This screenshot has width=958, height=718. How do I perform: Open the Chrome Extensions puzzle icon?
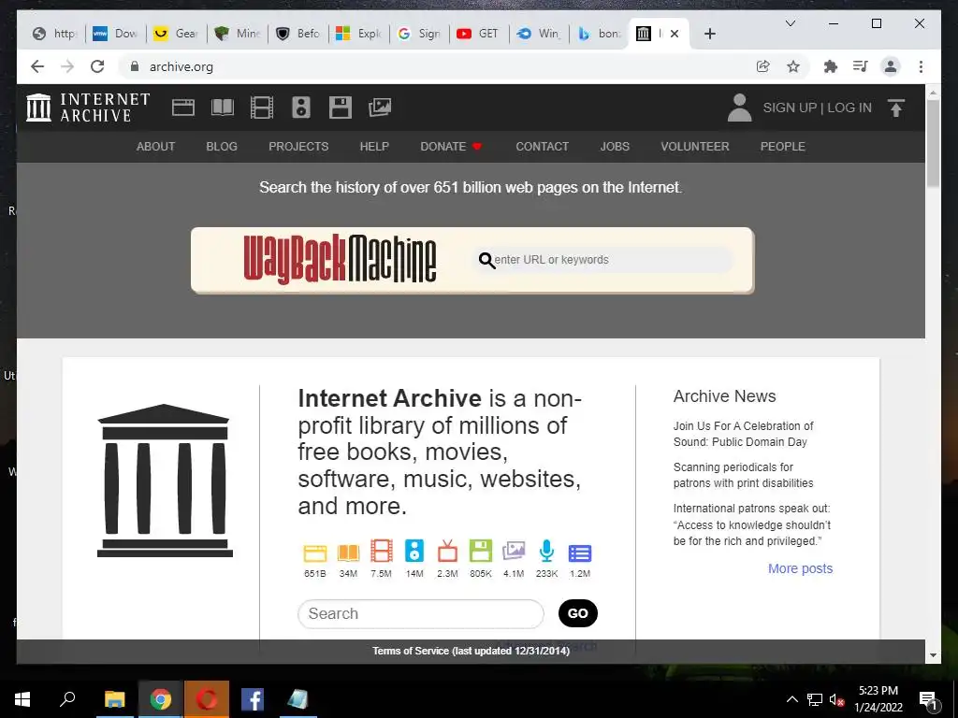click(831, 66)
